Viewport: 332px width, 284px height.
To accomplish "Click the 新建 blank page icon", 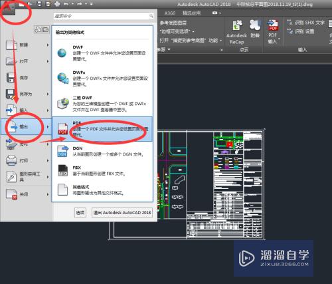I will coord(11,45).
